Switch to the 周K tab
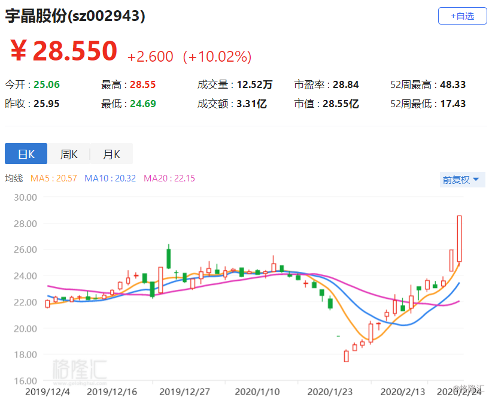This screenshot has height=397, width=489. 69,153
